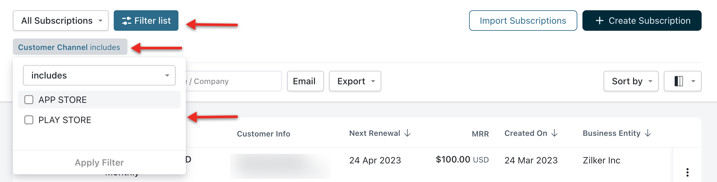Click the plus icon on Create Subscription
The width and height of the screenshot is (717, 182).
pyautogui.click(x=599, y=21)
